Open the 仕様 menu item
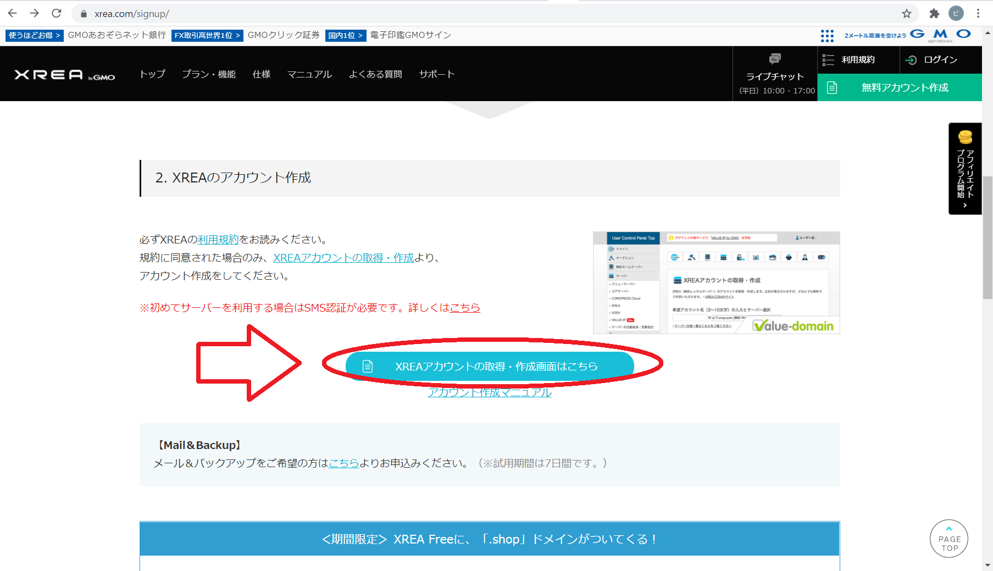Screen dimensions: 993x571 tap(262, 74)
